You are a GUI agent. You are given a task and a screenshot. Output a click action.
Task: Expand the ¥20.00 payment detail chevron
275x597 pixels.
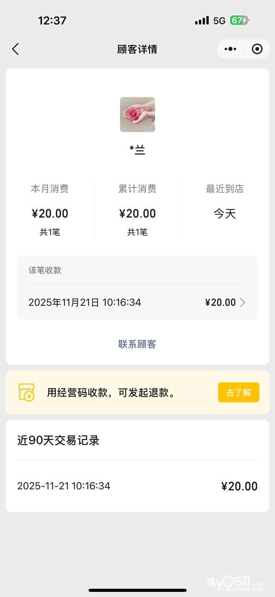tap(242, 303)
